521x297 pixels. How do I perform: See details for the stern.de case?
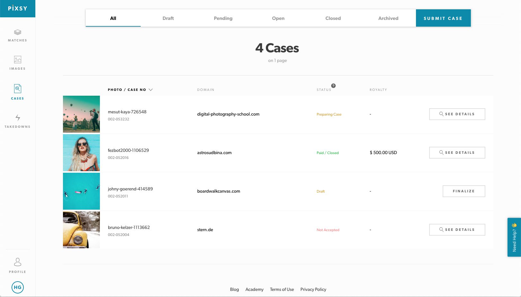pyautogui.click(x=457, y=230)
